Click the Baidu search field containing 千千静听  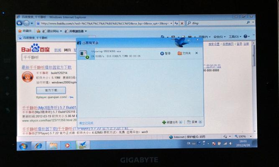(49, 57)
